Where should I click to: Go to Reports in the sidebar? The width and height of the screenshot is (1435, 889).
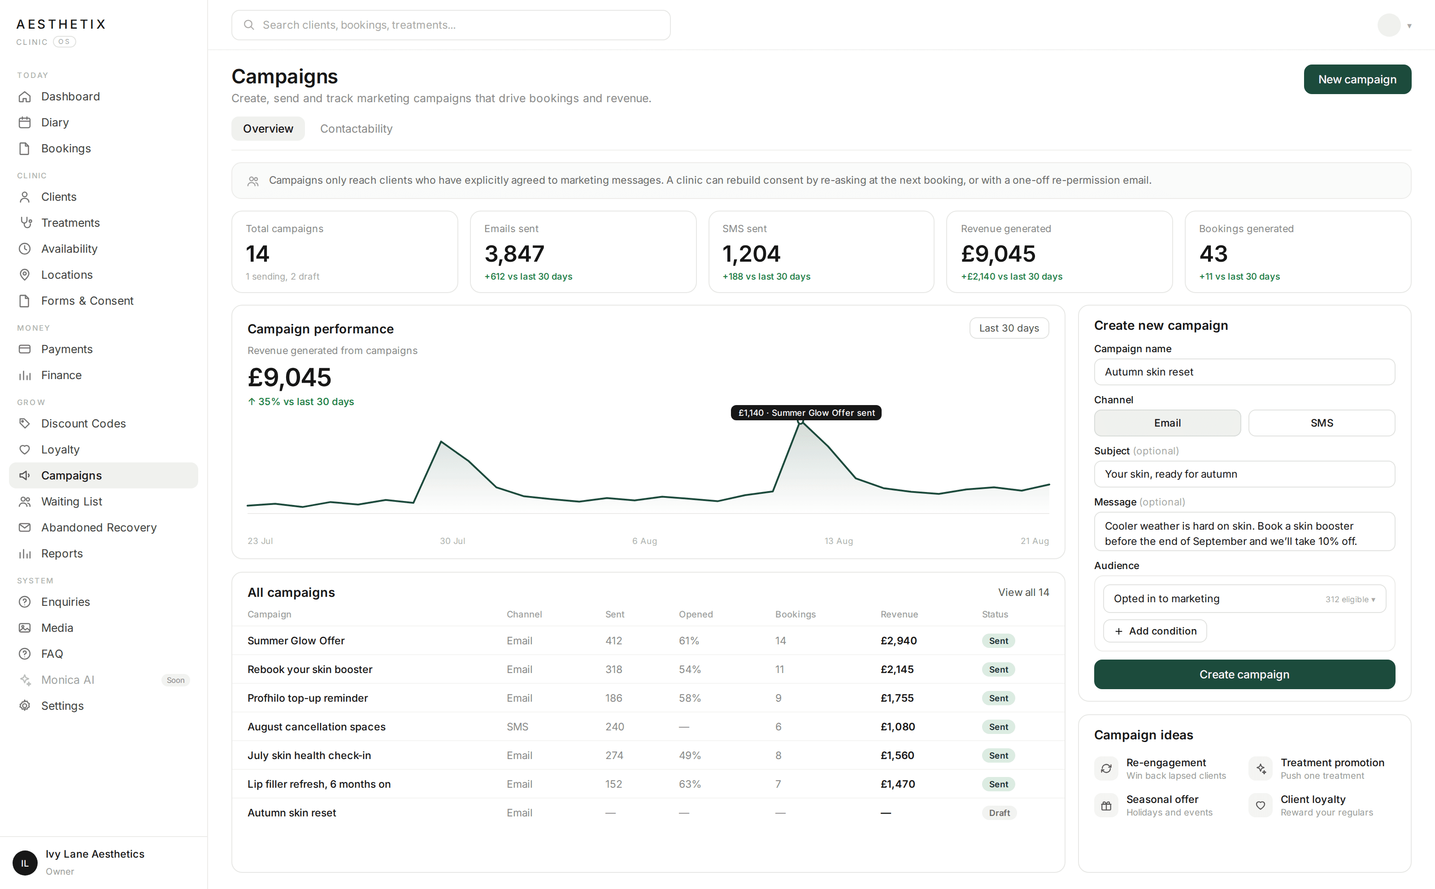[104, 553]
